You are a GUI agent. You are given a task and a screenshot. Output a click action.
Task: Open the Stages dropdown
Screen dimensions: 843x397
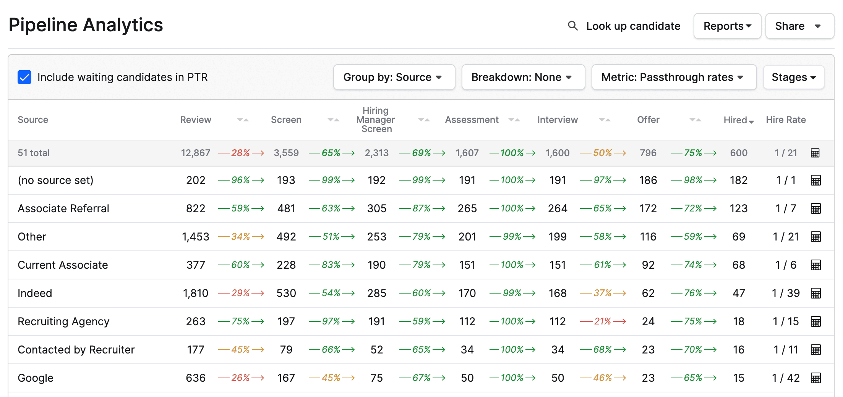[x=793, y=77]
